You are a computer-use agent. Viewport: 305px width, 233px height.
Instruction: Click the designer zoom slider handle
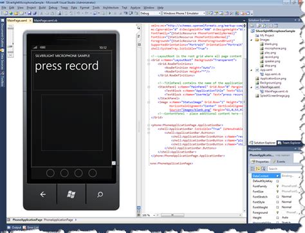(10, 46)
